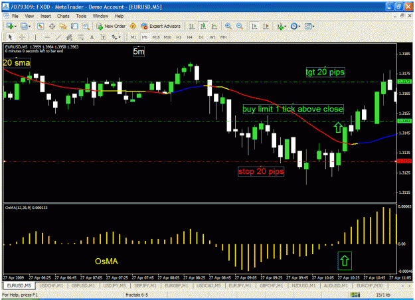
Task: Switch to the GBPUSD,M1 chart tab
Action: click(x=83, y=285)
